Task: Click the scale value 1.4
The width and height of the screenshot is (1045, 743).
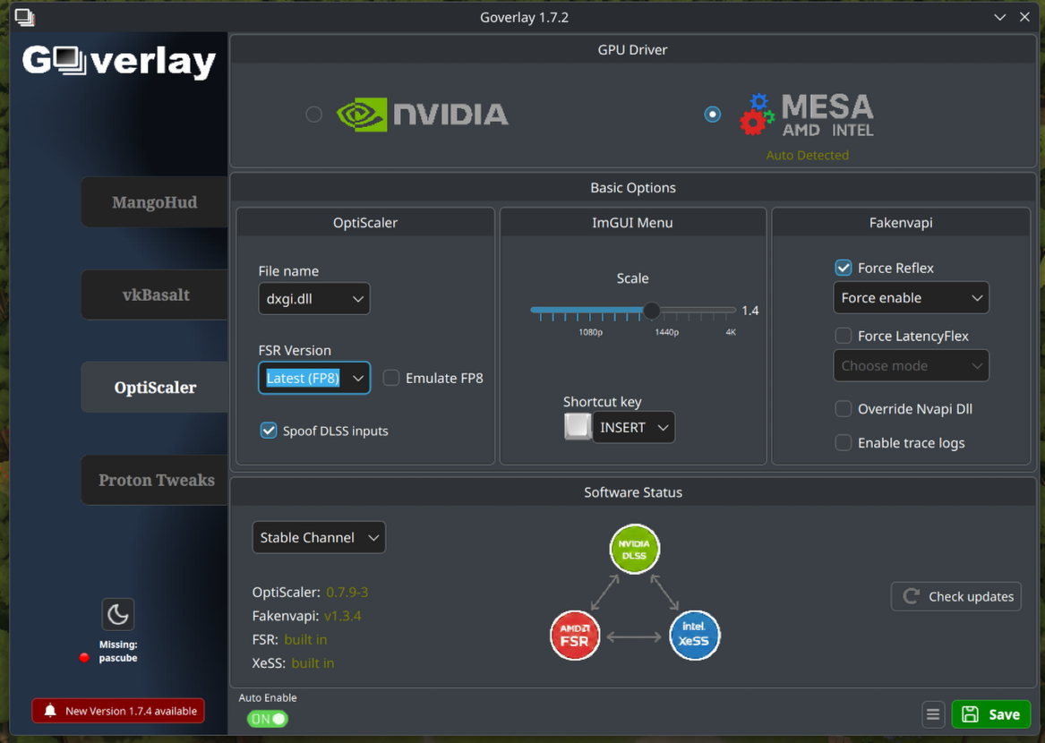Action: [750, 311]
